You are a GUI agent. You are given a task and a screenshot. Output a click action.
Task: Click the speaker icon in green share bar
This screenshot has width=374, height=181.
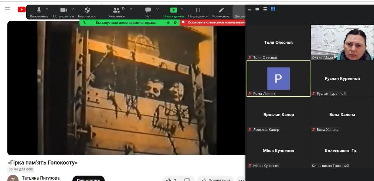(168, 23)
